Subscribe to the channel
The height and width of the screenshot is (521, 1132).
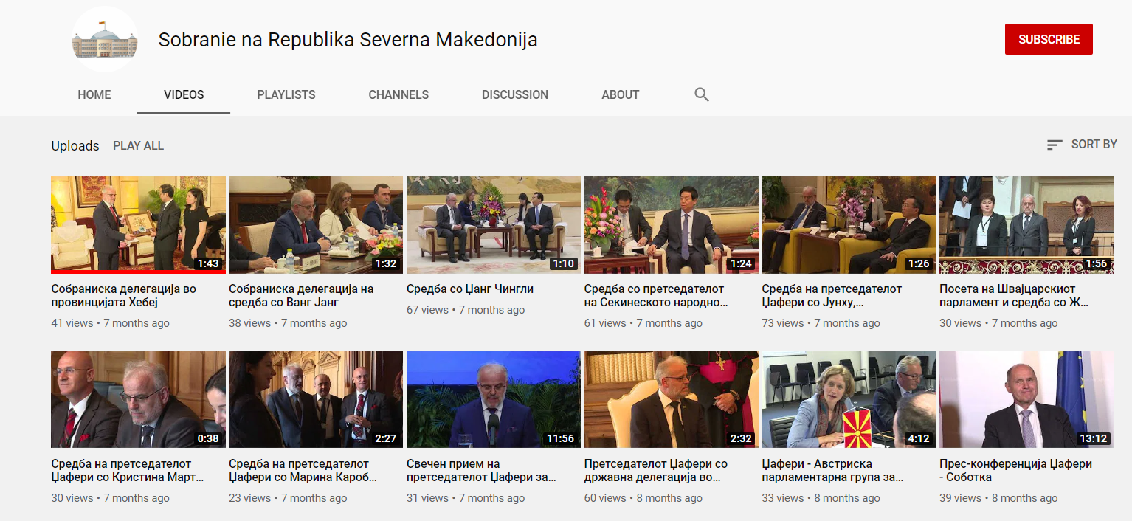click(x=1049, y=39)
